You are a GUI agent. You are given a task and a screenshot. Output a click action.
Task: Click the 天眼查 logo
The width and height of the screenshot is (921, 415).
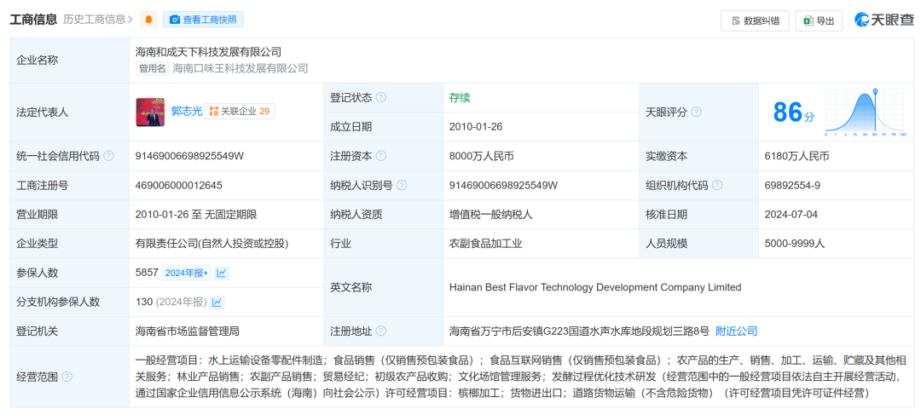coord(884,20)
